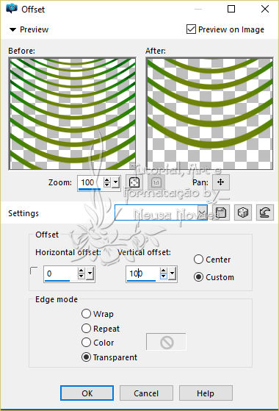
Task: Click the fit image to window zoom icon
Action: 134,182
